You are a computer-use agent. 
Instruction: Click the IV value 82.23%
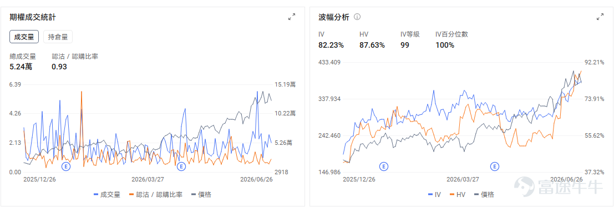tap(331, 45)
